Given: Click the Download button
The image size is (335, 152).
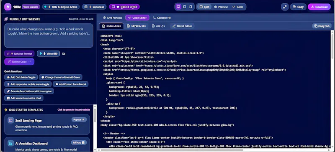Looking at the screenshot, I should point(319,7).
